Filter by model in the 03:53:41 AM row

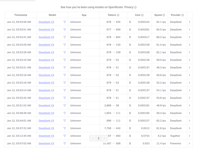click(x=65, y=37)
